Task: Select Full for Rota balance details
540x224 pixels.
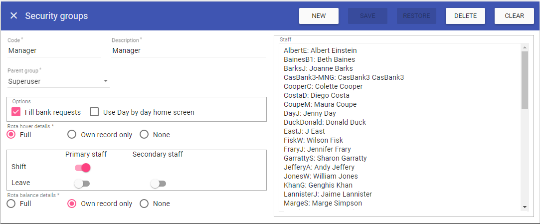Action: point(11,204)
